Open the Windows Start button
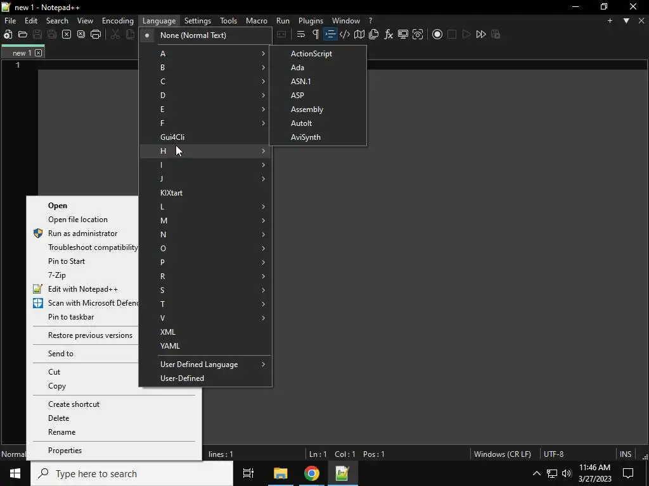The height and width of the screenshot is (486, 649). [15, 473]
